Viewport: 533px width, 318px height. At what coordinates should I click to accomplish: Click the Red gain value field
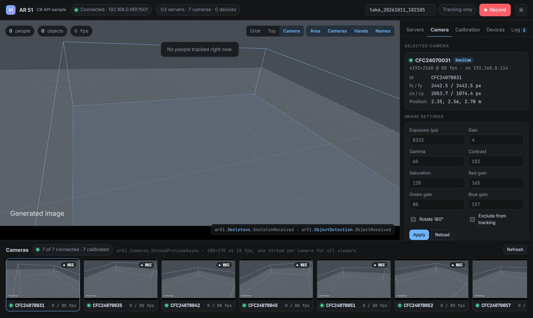pos(496,183)
